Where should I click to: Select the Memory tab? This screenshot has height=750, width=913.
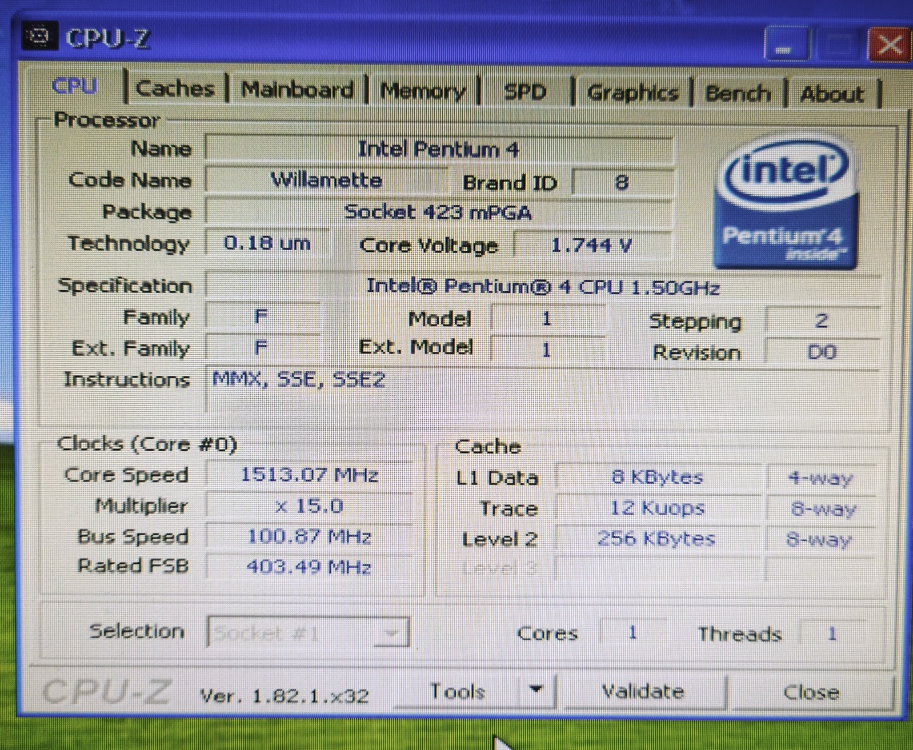pos(423,91)
